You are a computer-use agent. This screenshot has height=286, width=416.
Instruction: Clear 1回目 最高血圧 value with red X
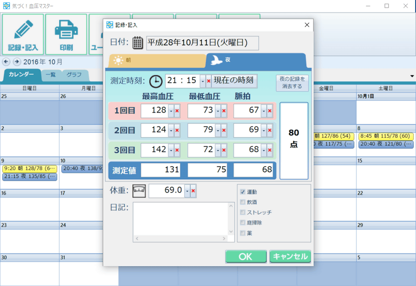[177, 111]
